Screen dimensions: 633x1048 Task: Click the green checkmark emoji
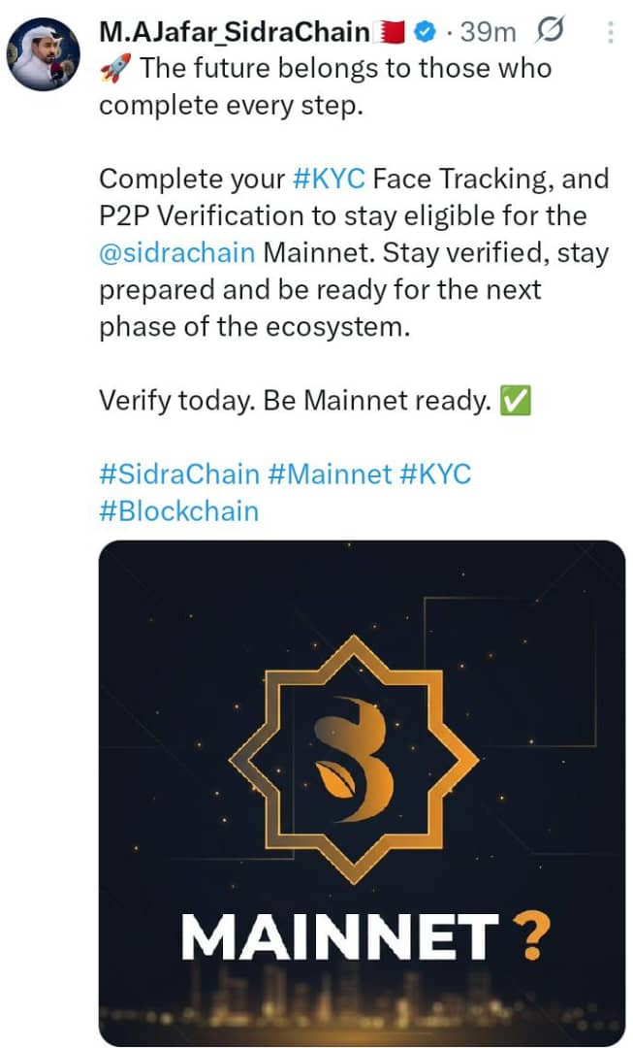pos(516,401)
